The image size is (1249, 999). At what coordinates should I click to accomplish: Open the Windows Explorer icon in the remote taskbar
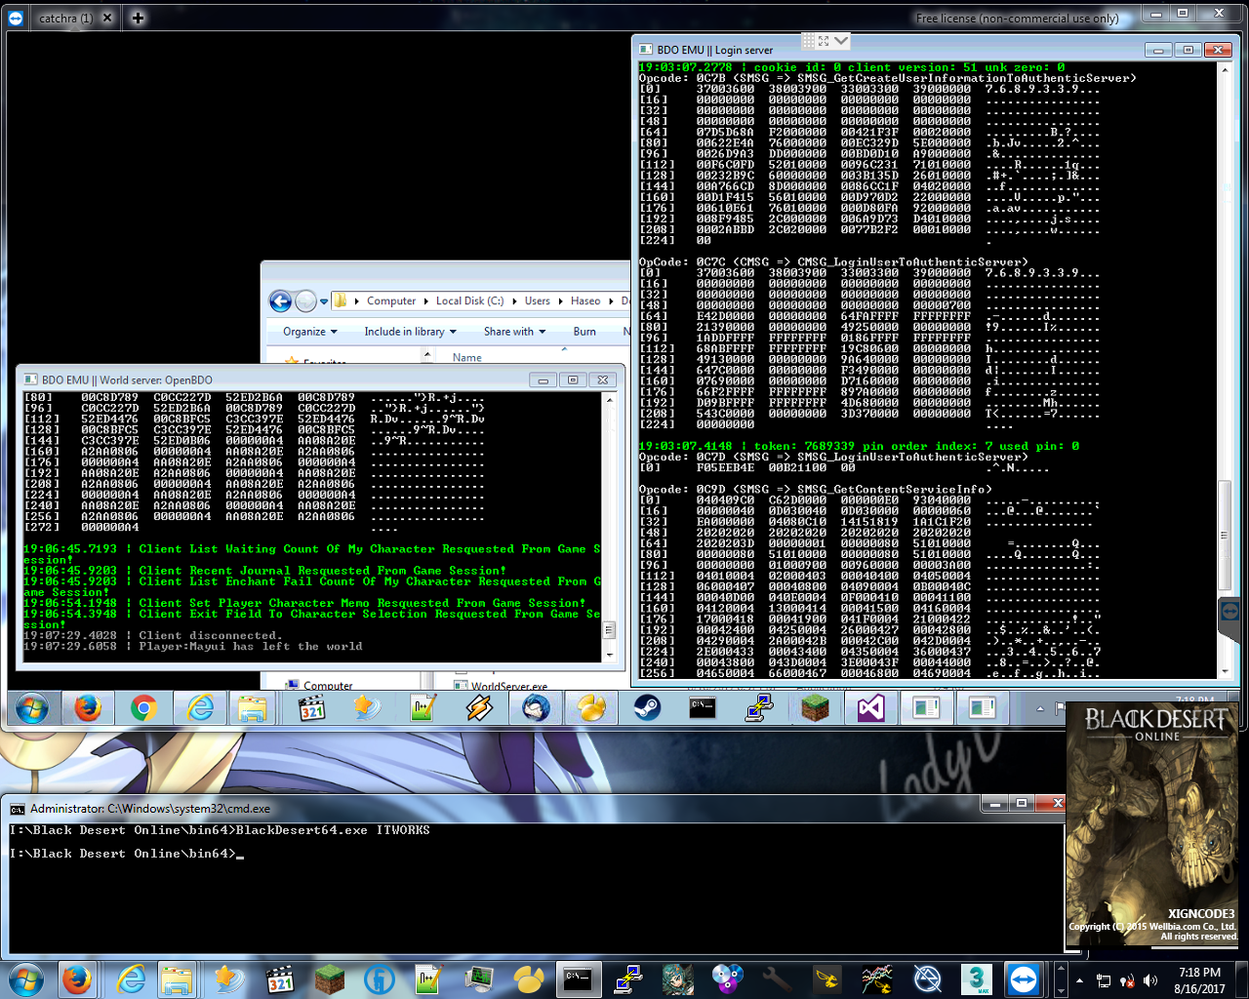pos(252,708)
